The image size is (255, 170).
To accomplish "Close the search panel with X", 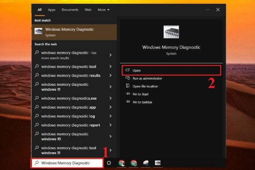I will [218, 10].
